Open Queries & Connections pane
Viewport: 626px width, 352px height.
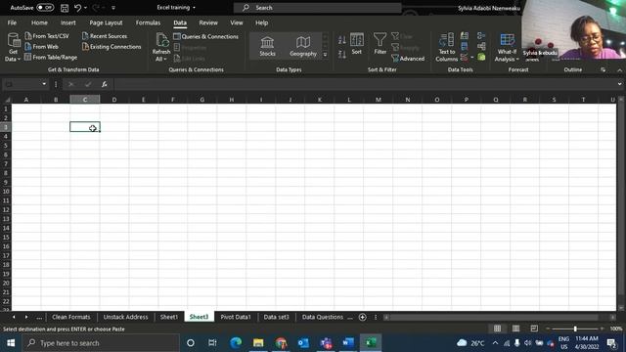click(206, 36)
